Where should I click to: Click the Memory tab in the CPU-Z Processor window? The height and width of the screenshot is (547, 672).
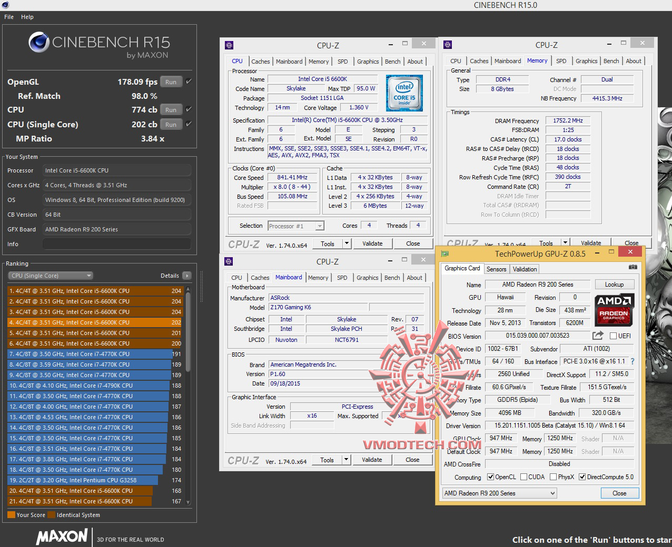click(x=319, y=62)
